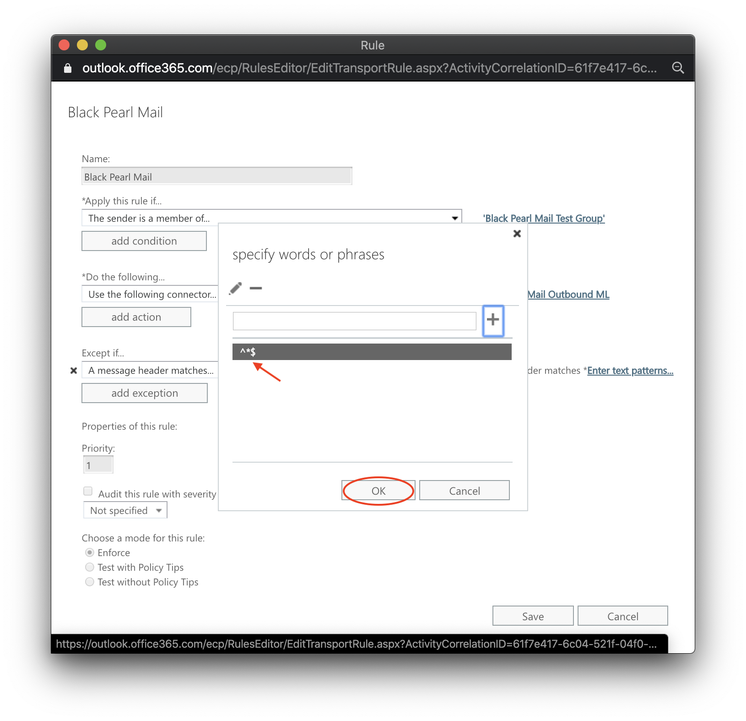This screenshot has height=721, width=746.
Task: Save the transport rule
Action: tap(533, 616)
